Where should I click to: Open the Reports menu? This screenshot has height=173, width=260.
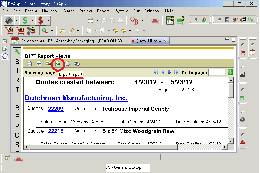tap(104, 11)
